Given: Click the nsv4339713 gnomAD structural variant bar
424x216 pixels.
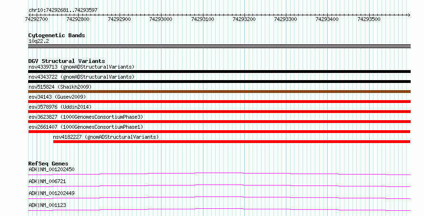Looking at the screenshot, I should coord(219,72).
